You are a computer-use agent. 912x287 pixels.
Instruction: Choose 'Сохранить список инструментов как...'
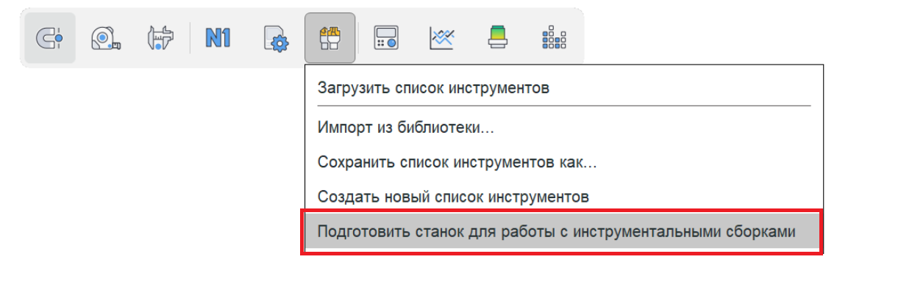click(564, 162)
